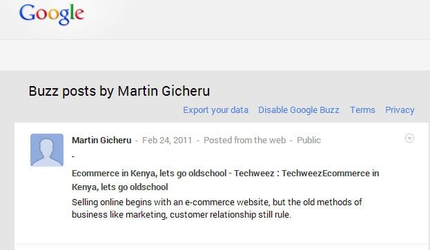Click the dash line below author name
Viewport: 430px width, 250px height.
tap(73, 157)
